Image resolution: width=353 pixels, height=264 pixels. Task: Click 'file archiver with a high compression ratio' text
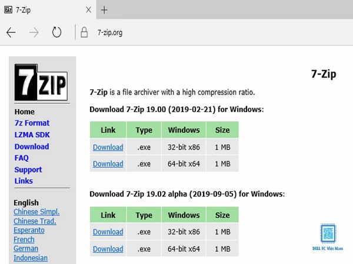tap(189, 92)
